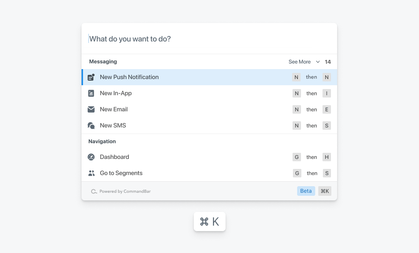Click the word 'then' on the New Email row
The image size is (419, 253).
(x=312, y=109)
